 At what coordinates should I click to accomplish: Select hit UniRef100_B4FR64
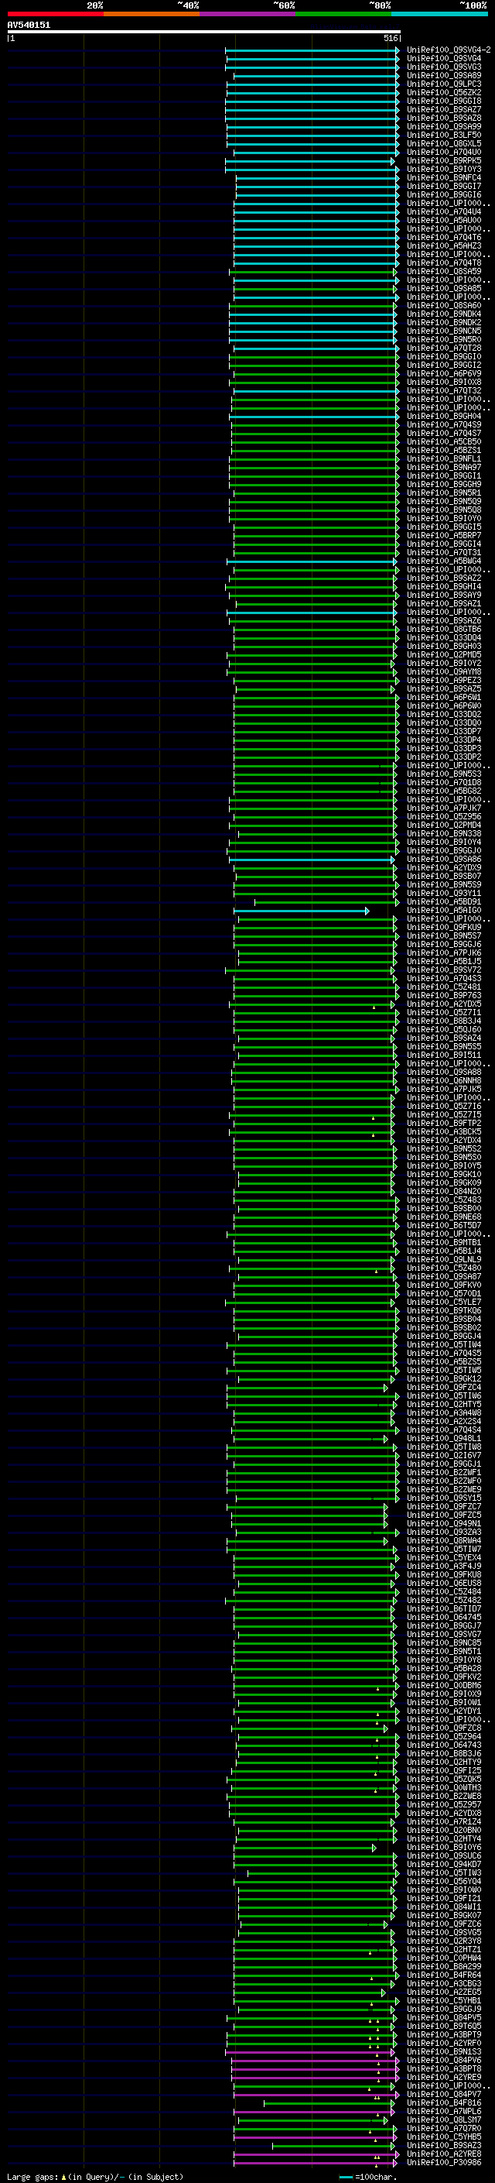tap(444, 1975)
